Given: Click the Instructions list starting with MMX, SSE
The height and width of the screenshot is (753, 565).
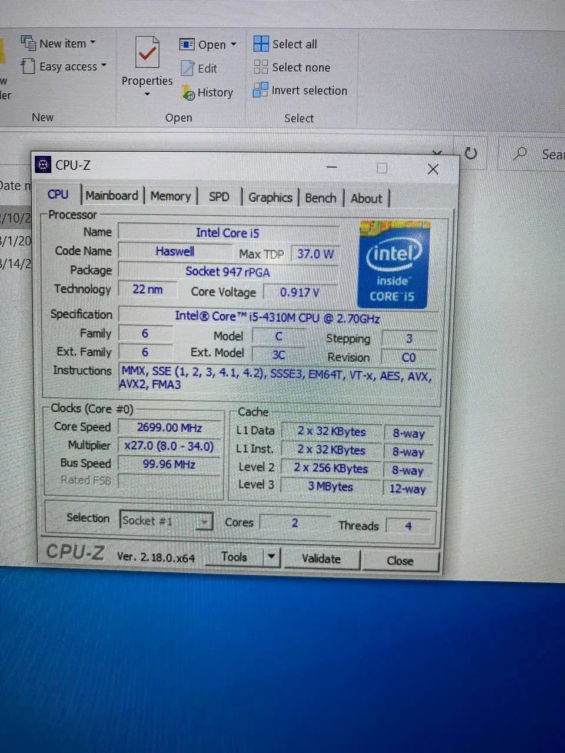Looking at the screenshot, I should [x=277, y=378].
